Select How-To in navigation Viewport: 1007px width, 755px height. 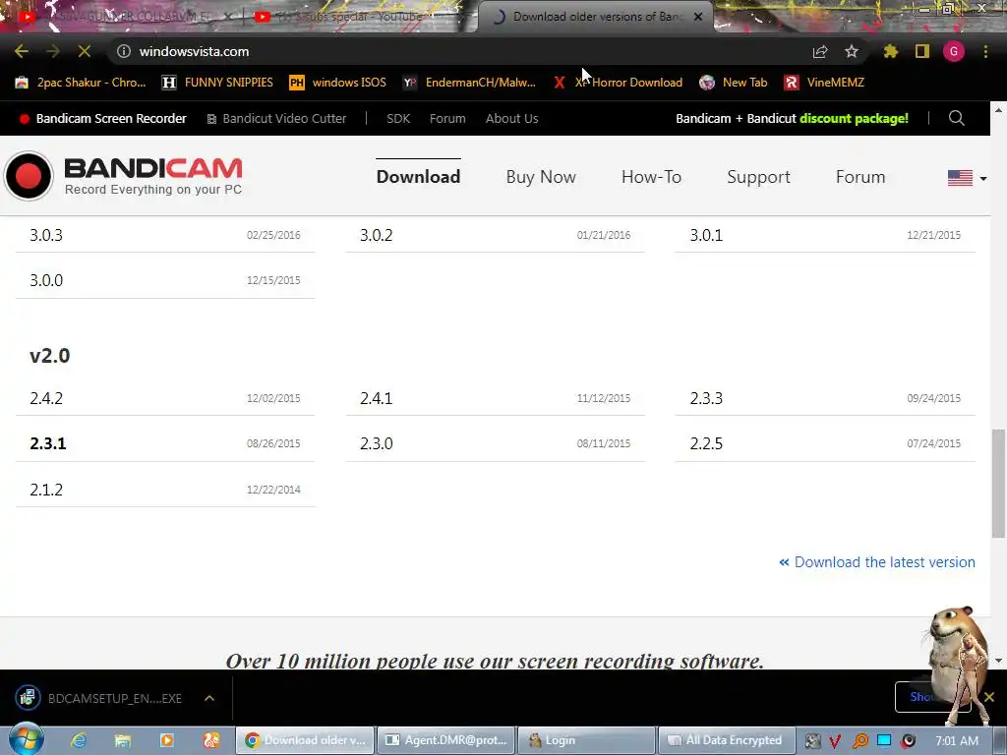(x=651, y=177)
